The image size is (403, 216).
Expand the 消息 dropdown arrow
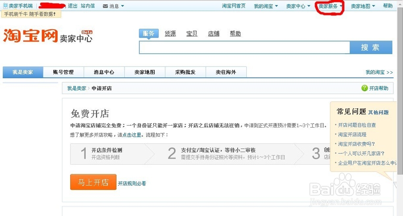[123, 6]
